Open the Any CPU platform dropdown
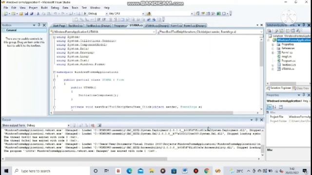This screenshot has width=312, height=175. point(143,14)
